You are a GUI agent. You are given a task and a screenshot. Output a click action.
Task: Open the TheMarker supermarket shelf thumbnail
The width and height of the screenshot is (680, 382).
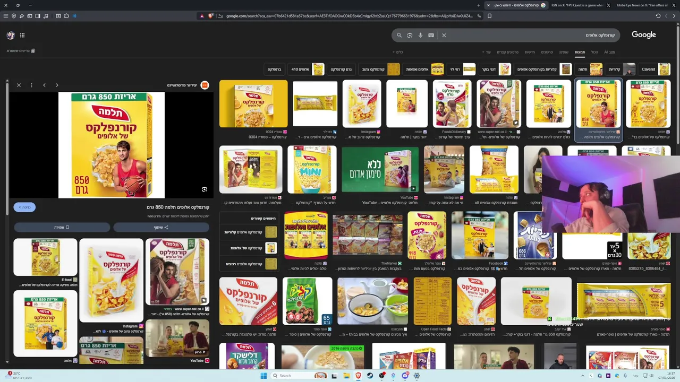click(368, 236)
